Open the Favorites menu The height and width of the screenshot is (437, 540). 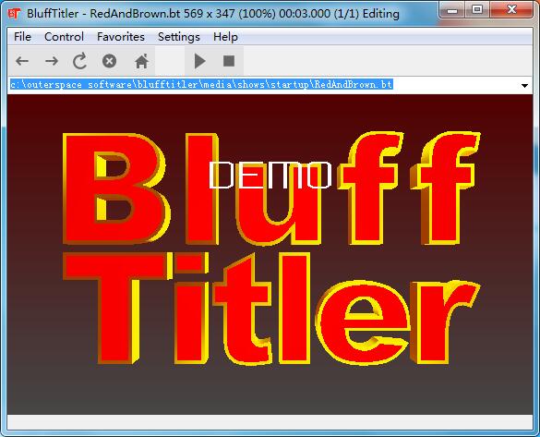[121, 37]
